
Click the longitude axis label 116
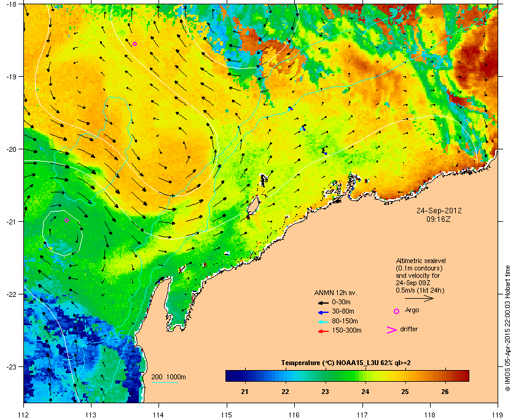294,414
